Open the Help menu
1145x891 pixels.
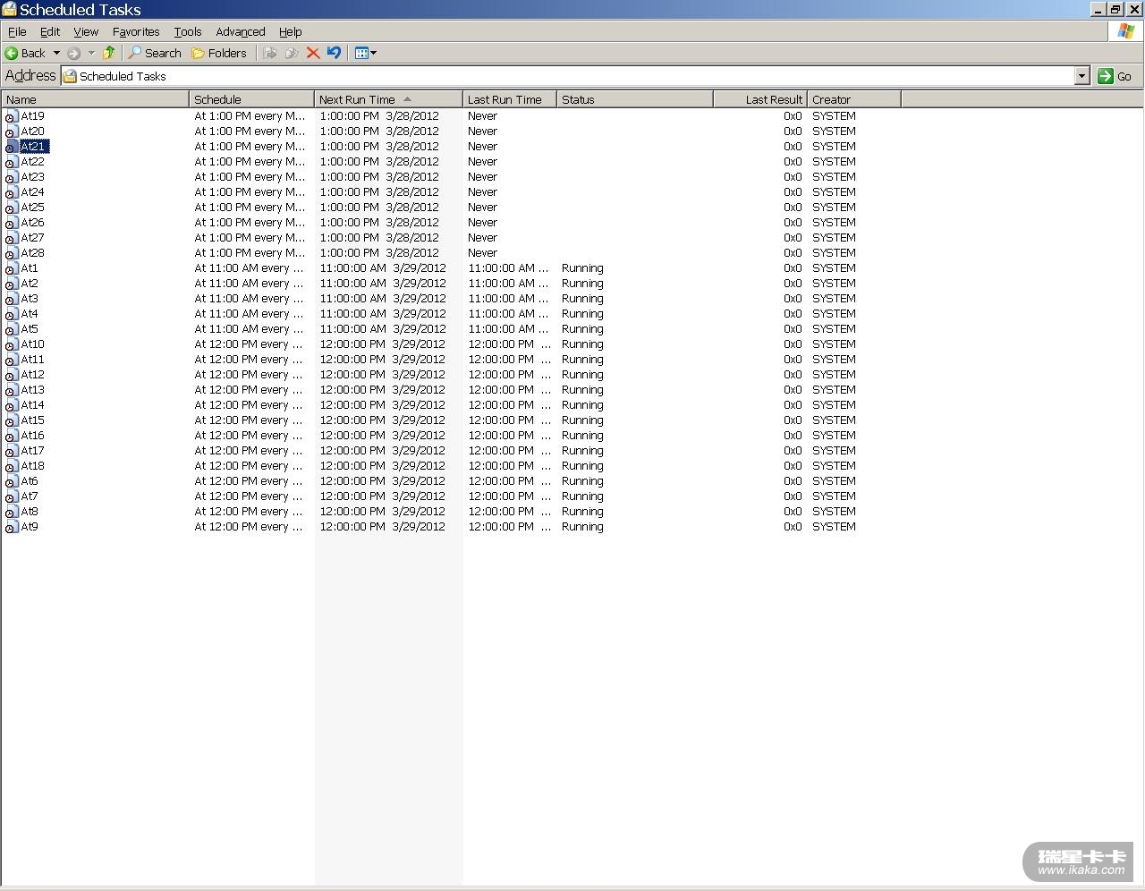tap(290, 32)
